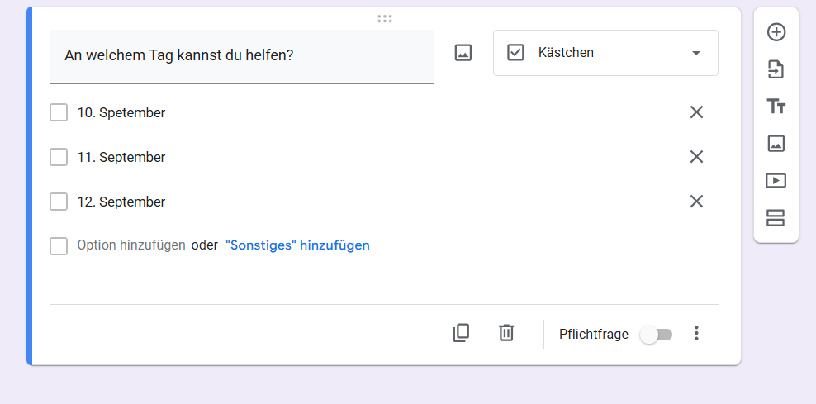The width and height of the screenshot is (816, 404).
Task: Open the Kästchen question type dropdown
Action: [x=605, y=53]
